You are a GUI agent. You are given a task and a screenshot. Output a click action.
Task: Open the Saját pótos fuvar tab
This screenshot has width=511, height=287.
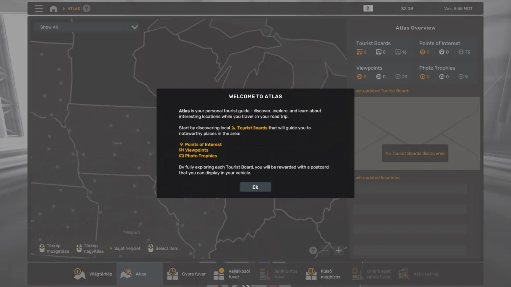click(x=279, y=274)
